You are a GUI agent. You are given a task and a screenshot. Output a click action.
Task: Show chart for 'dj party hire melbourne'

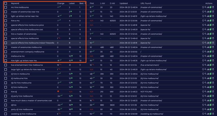[208, 96]
